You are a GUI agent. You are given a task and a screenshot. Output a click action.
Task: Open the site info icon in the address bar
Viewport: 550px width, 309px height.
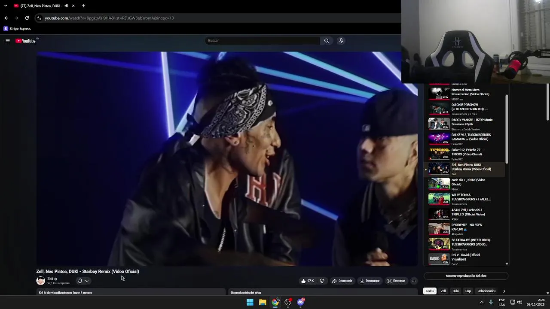point(39,18)
